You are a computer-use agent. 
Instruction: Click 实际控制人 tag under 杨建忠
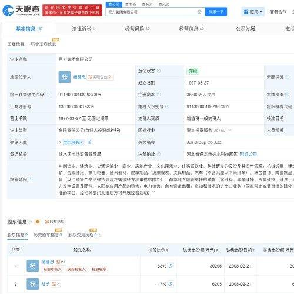click(76, 269)
